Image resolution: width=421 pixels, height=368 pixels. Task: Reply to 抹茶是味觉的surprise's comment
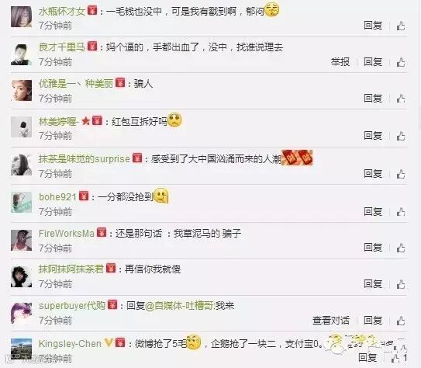(373, 174)
